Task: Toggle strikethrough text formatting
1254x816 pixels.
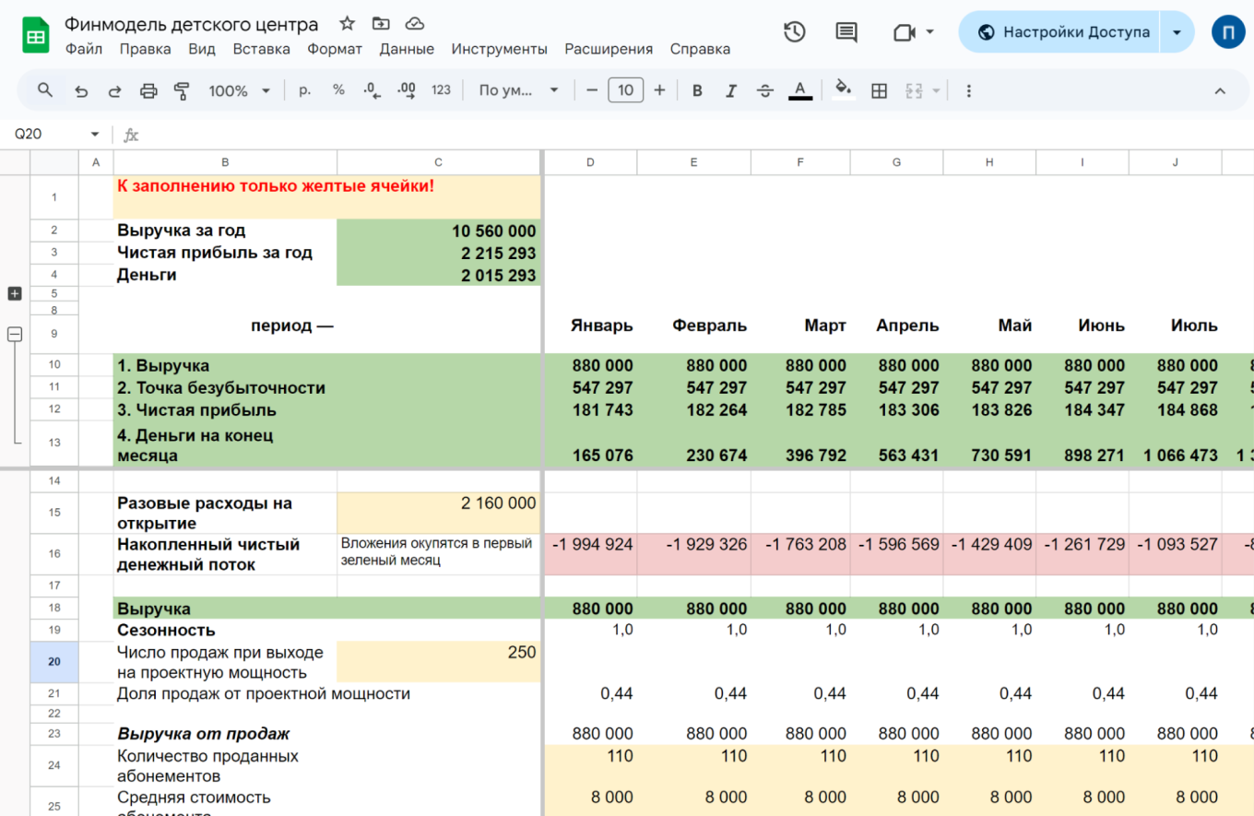Action: (764, 90)
